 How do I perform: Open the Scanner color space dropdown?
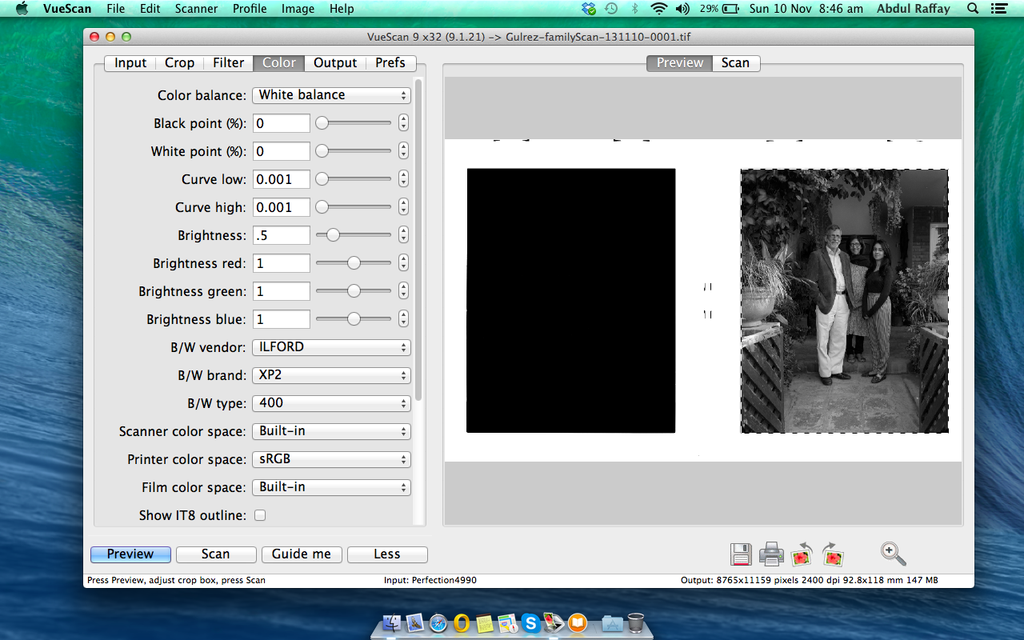pyautogui.click(x=332, y=431)
